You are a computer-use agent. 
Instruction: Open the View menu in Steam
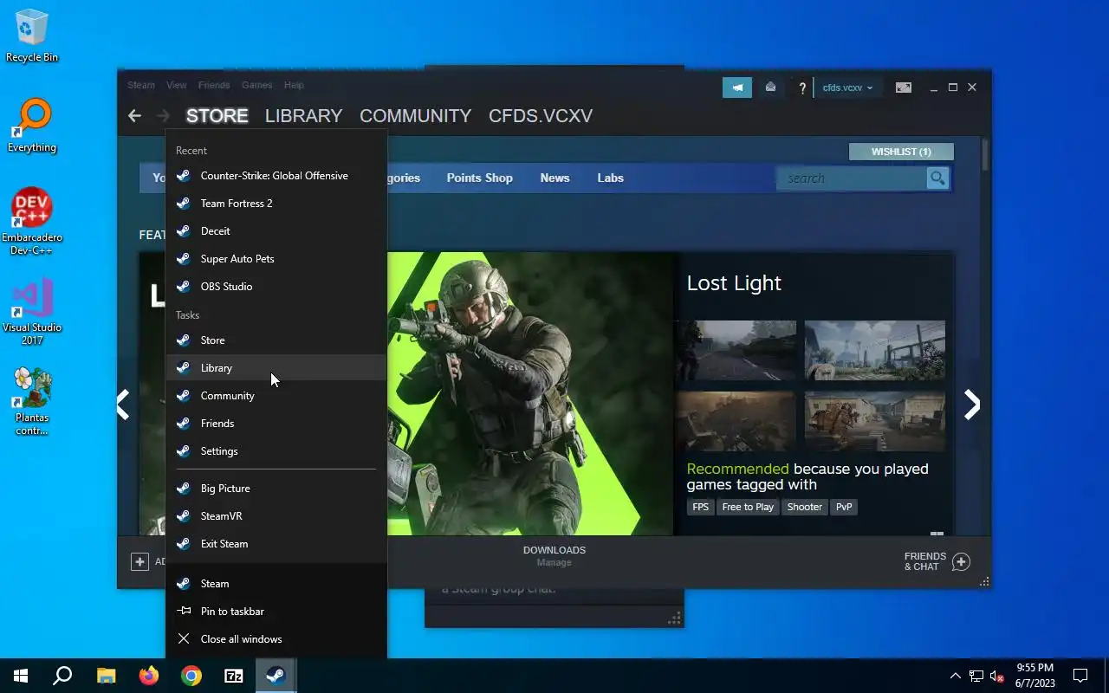pyautogui.click(x=177, y=85)
